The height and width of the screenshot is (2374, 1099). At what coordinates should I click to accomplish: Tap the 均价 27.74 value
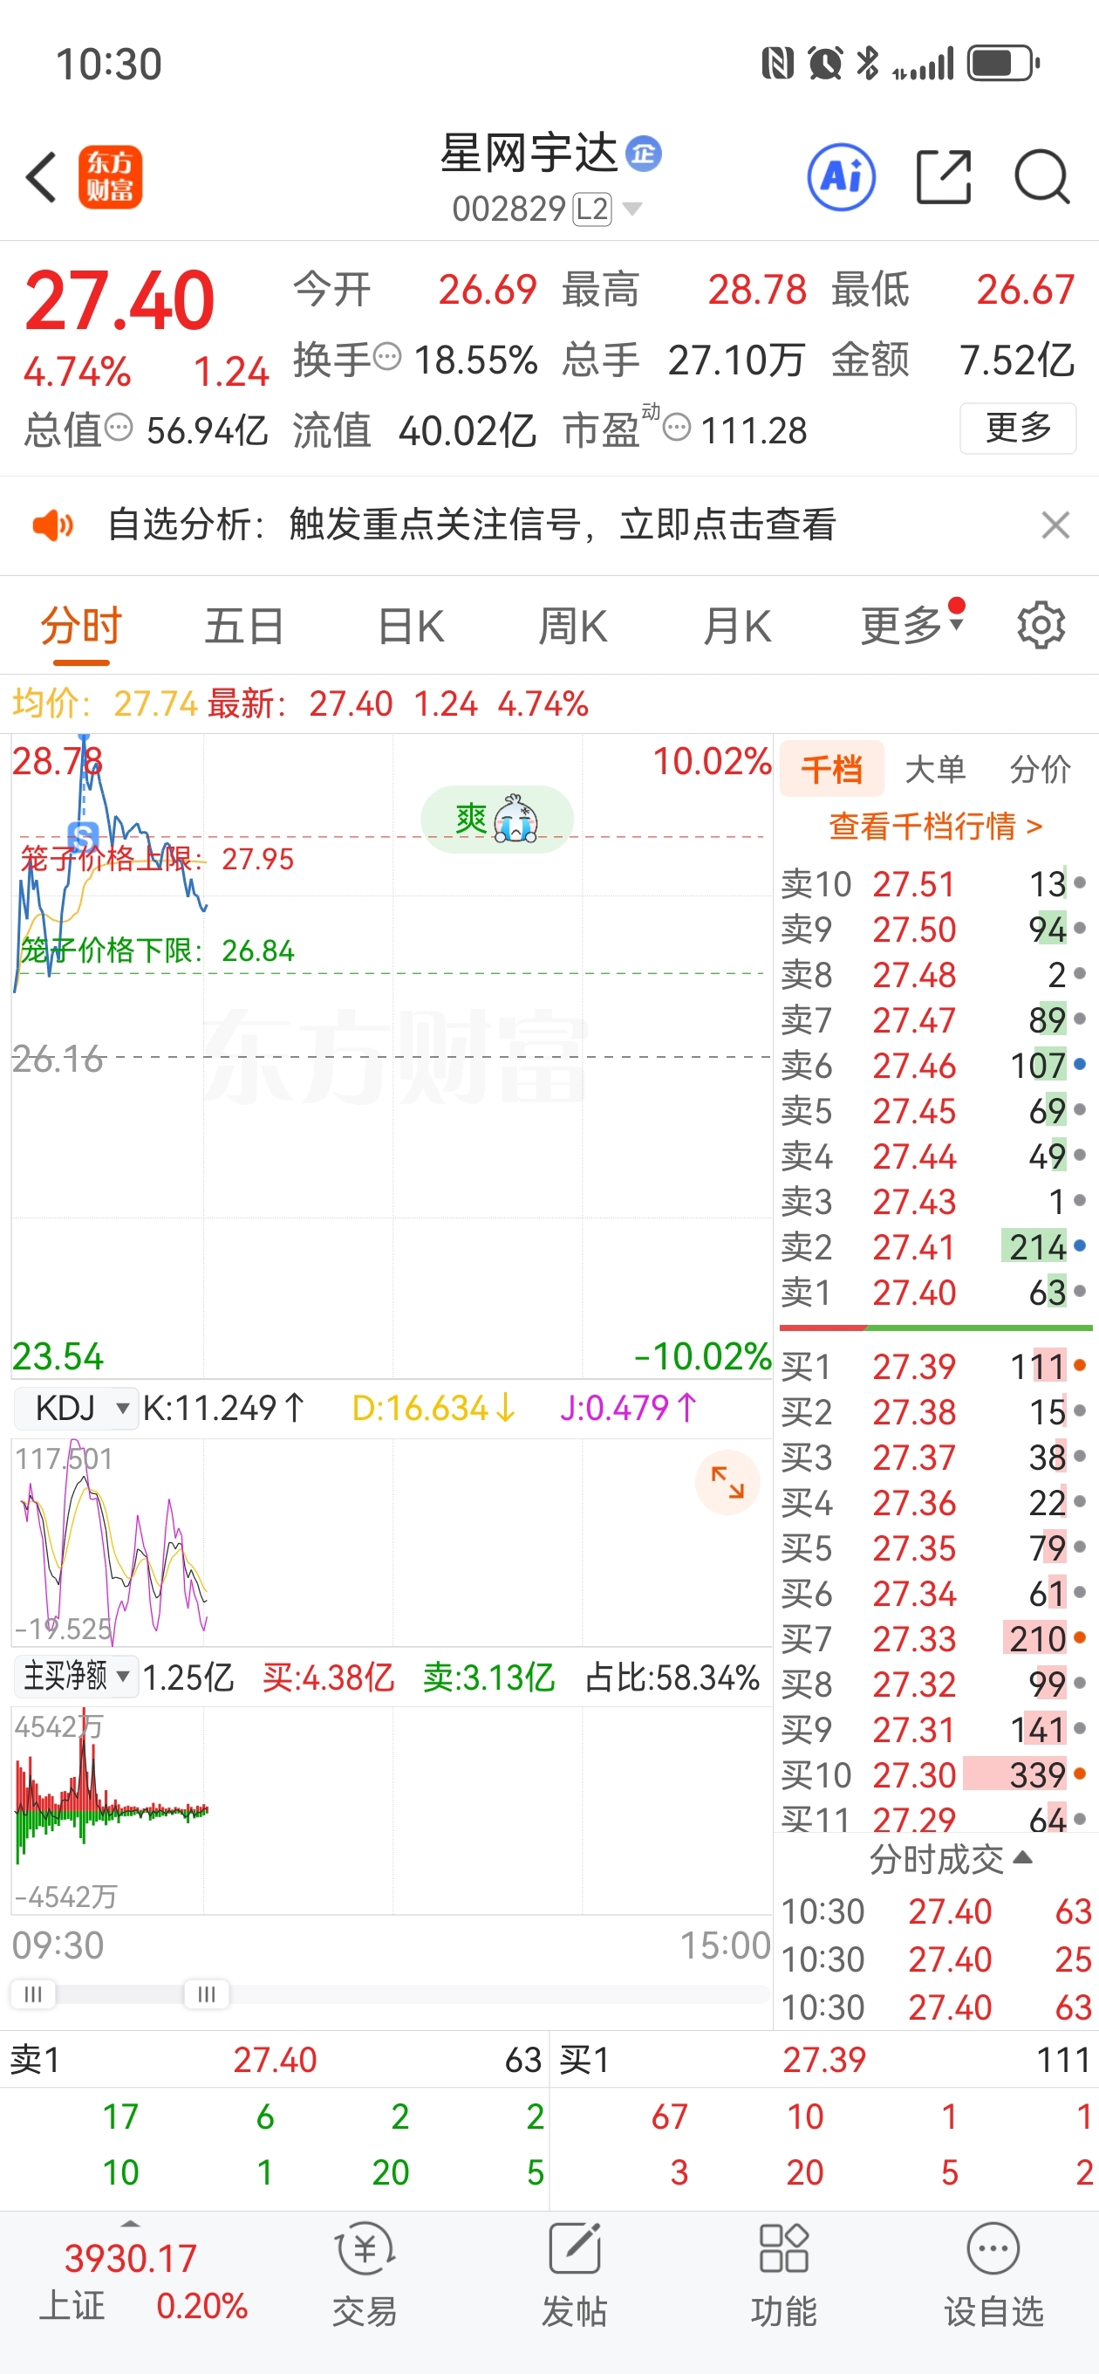105,703
